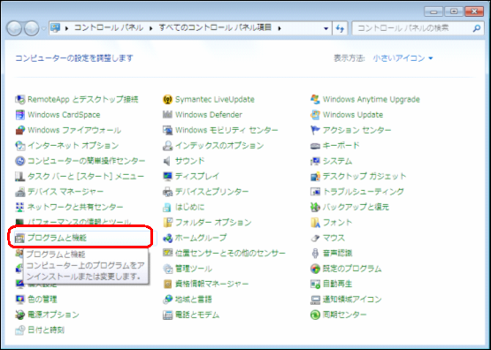Click the RemoteApp とデスクトップ接続 icon

(x=19, y=100)
